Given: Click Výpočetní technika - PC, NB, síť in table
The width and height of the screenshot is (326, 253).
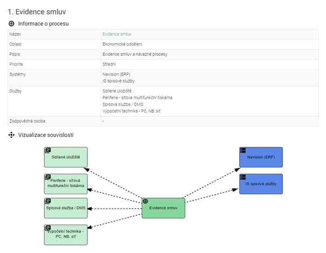Looking at the screenshot, I should point(131,111).
